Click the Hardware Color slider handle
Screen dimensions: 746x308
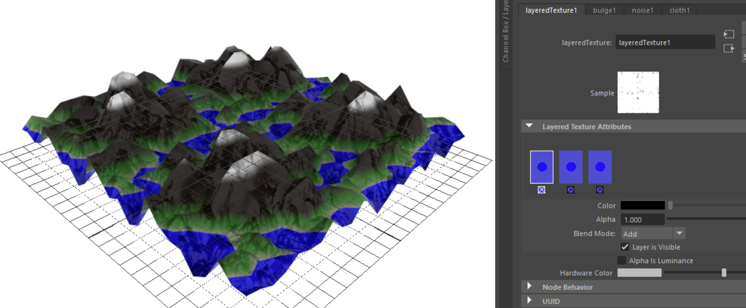point(724,273)
